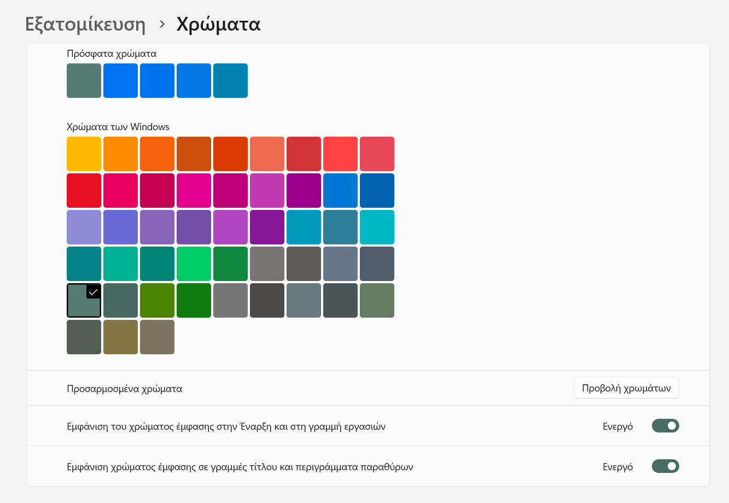Pick the taupe swatch, third in last row
Image resolution: width=729 pixels, height=503 pixels.
tap(157, 337)
